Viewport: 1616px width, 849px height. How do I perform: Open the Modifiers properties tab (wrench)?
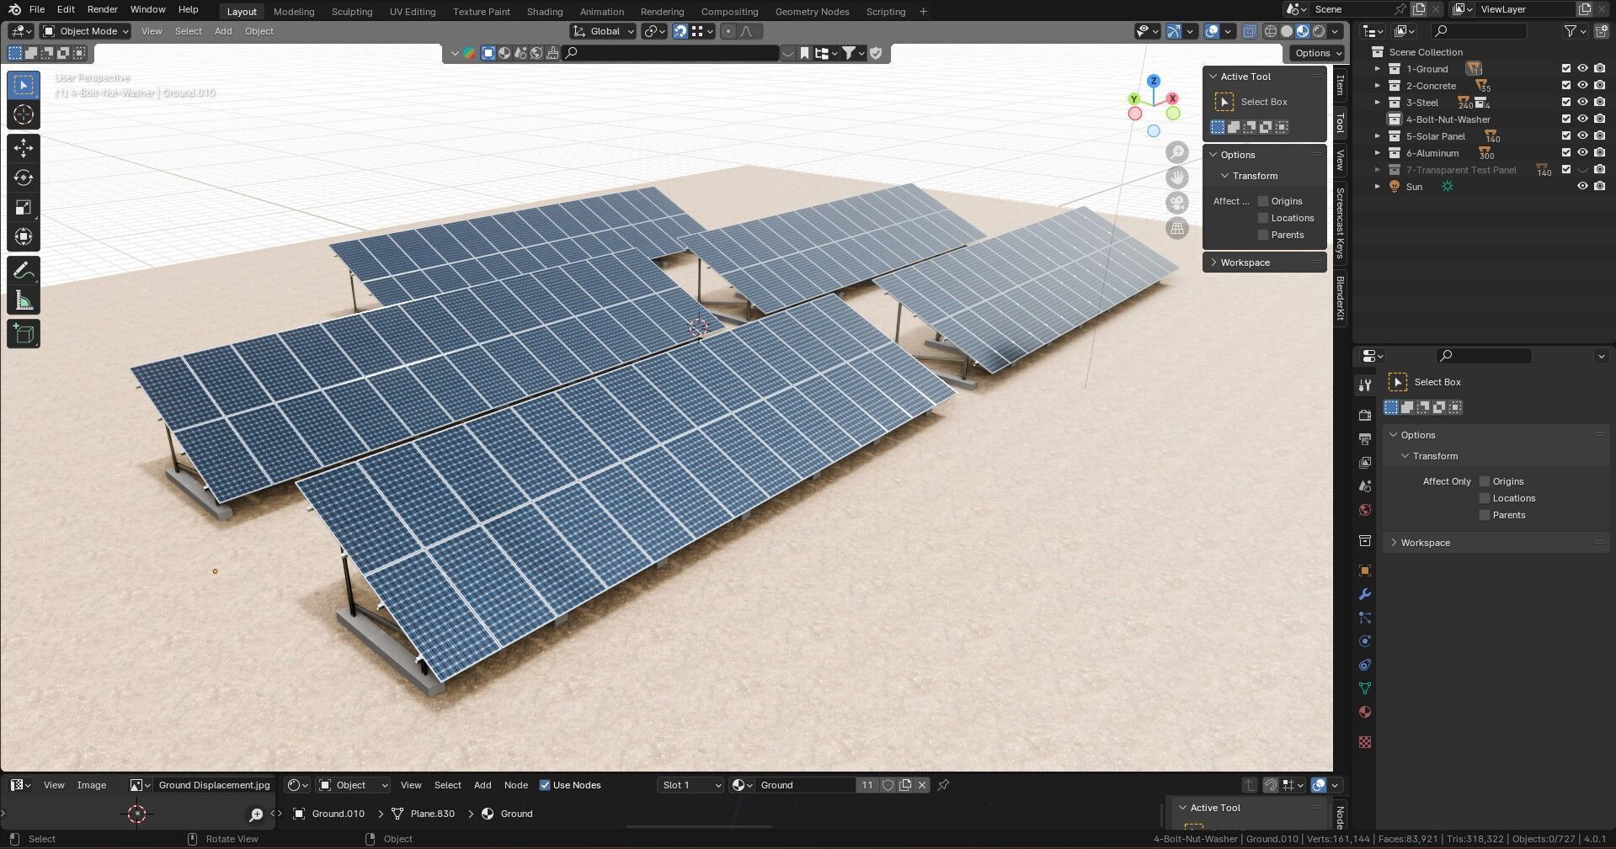pyautogui.click(x=1365, y=594)
